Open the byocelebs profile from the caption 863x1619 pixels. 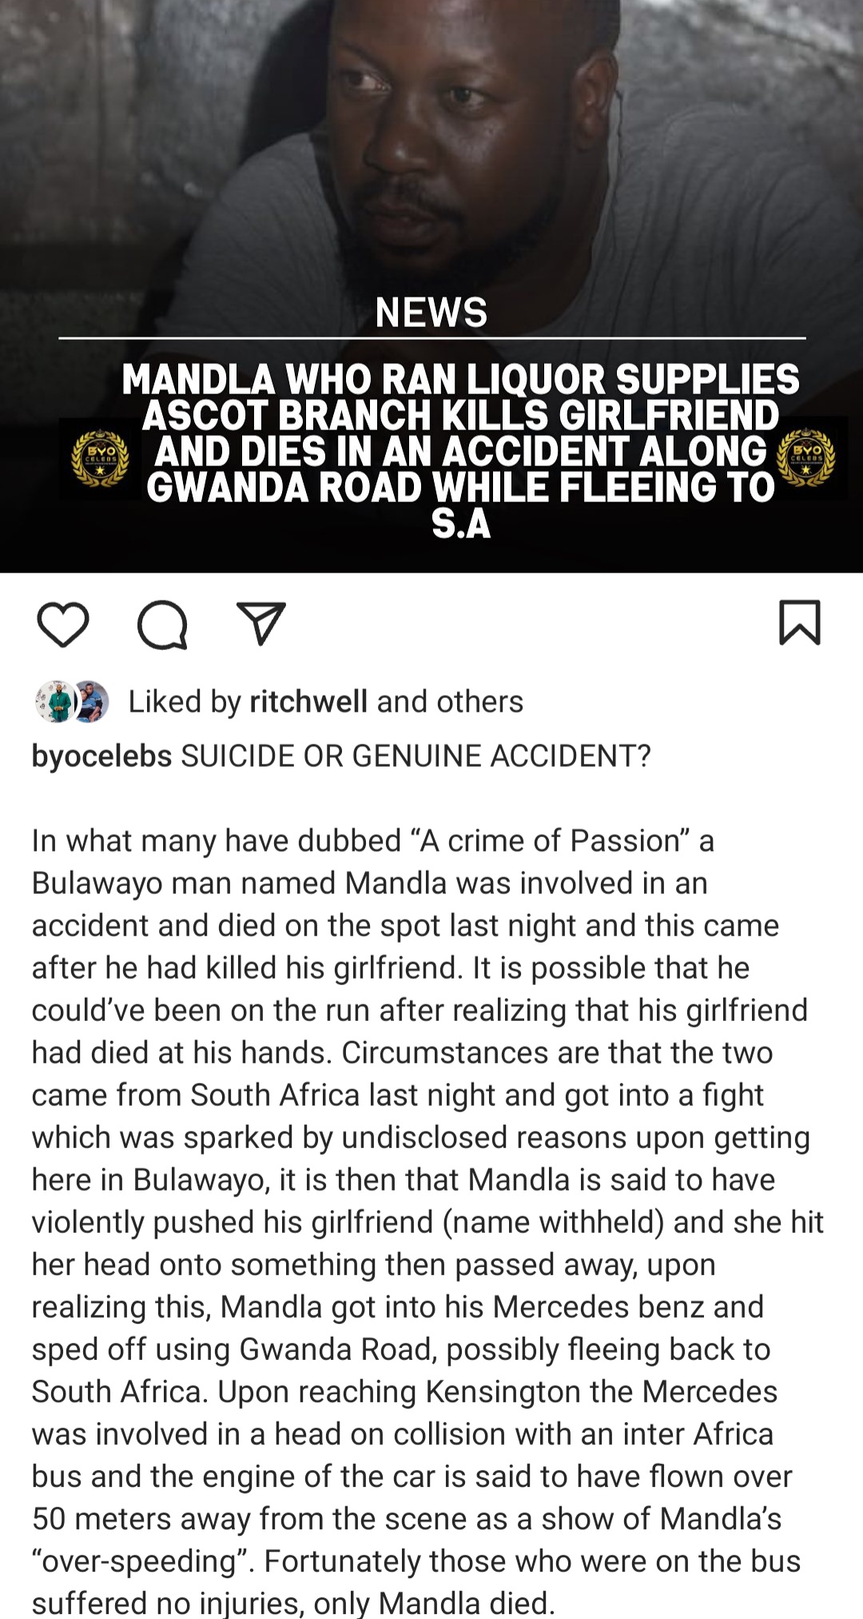click(101, 756)
